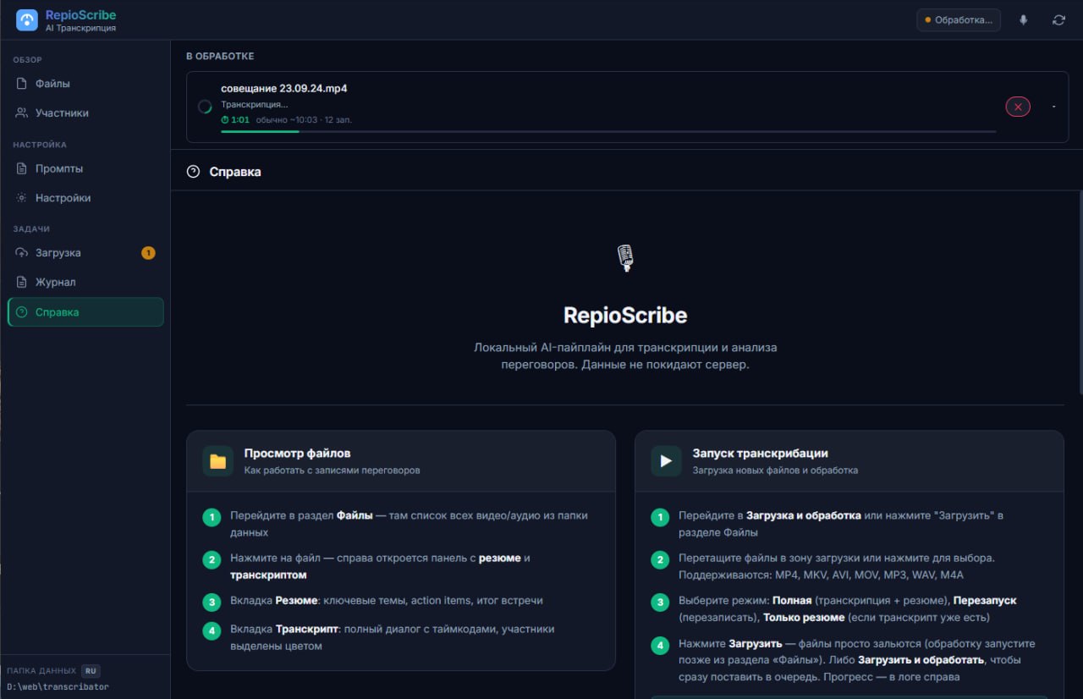Click step 2 badge in Просмотр файлов
Viewport: 1083px width, 699px height.
[212, 559]
